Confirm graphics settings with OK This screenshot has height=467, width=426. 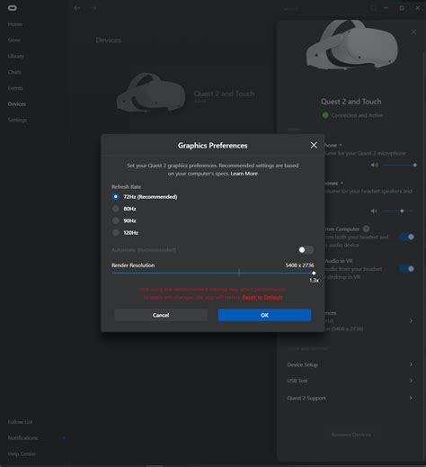click(264, 315)
